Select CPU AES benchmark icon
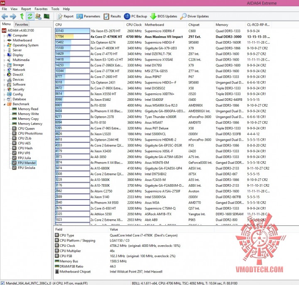This screenshot has width=299, height=285. [x=14, y=143]
